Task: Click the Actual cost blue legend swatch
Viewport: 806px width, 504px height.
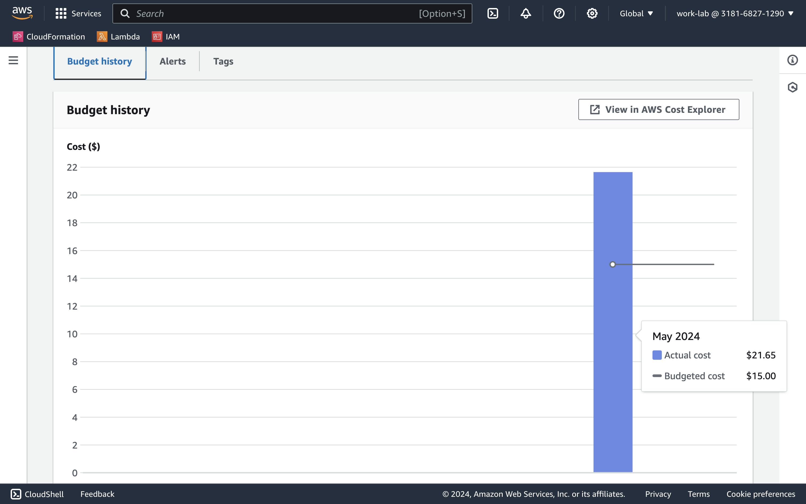Action: coord(657,355)
